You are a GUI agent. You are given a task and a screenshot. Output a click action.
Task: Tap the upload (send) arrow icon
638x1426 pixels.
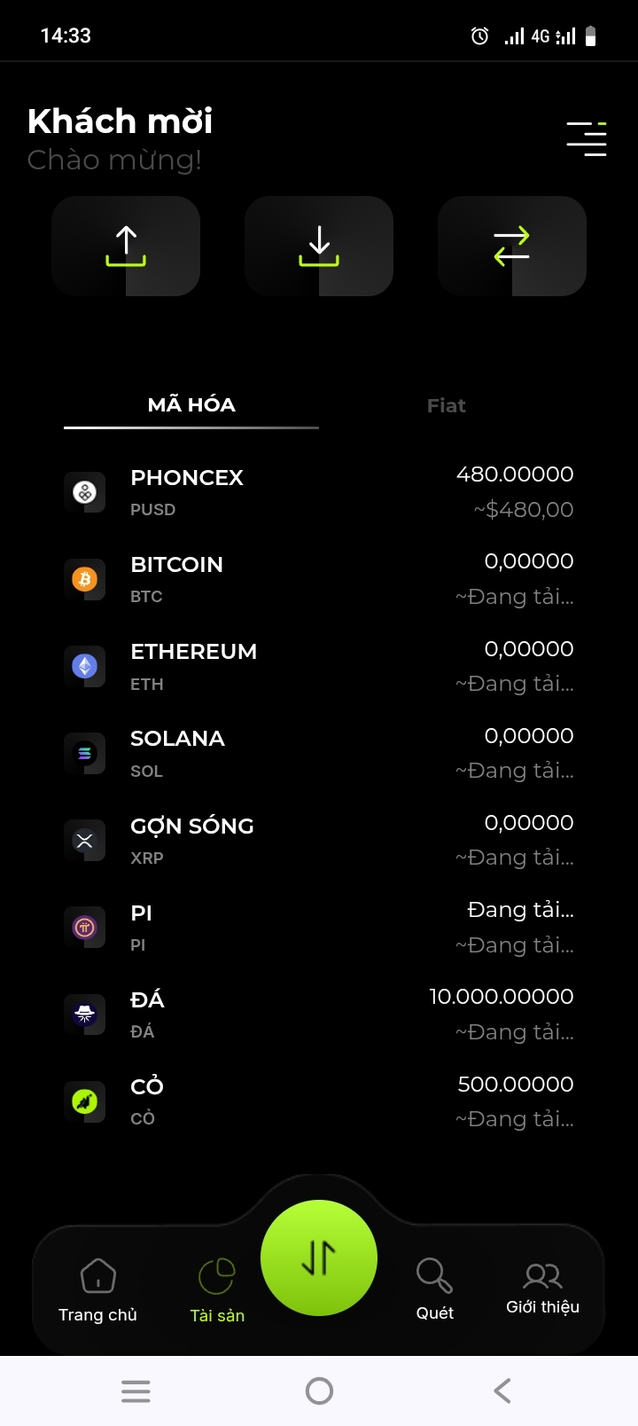coord(126,246)
